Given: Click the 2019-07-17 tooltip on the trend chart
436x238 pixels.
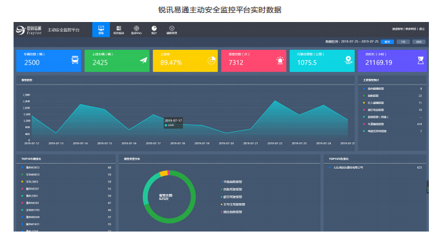Looking at the screenshot, I should [x=173, y=123].
